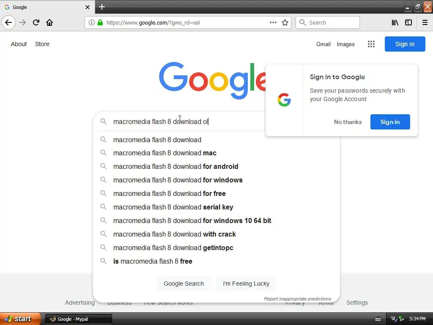
Task: Click the top-right Sign in button
Action: (x=405, y=44)
